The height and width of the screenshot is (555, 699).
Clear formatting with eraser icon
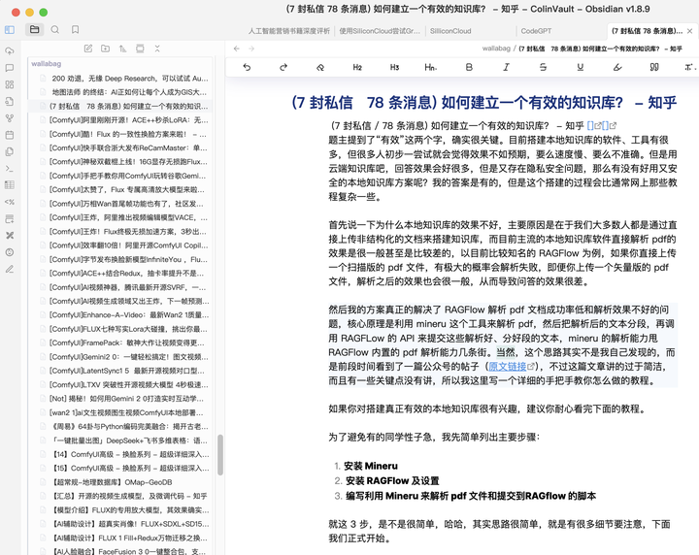coord(320,67)
